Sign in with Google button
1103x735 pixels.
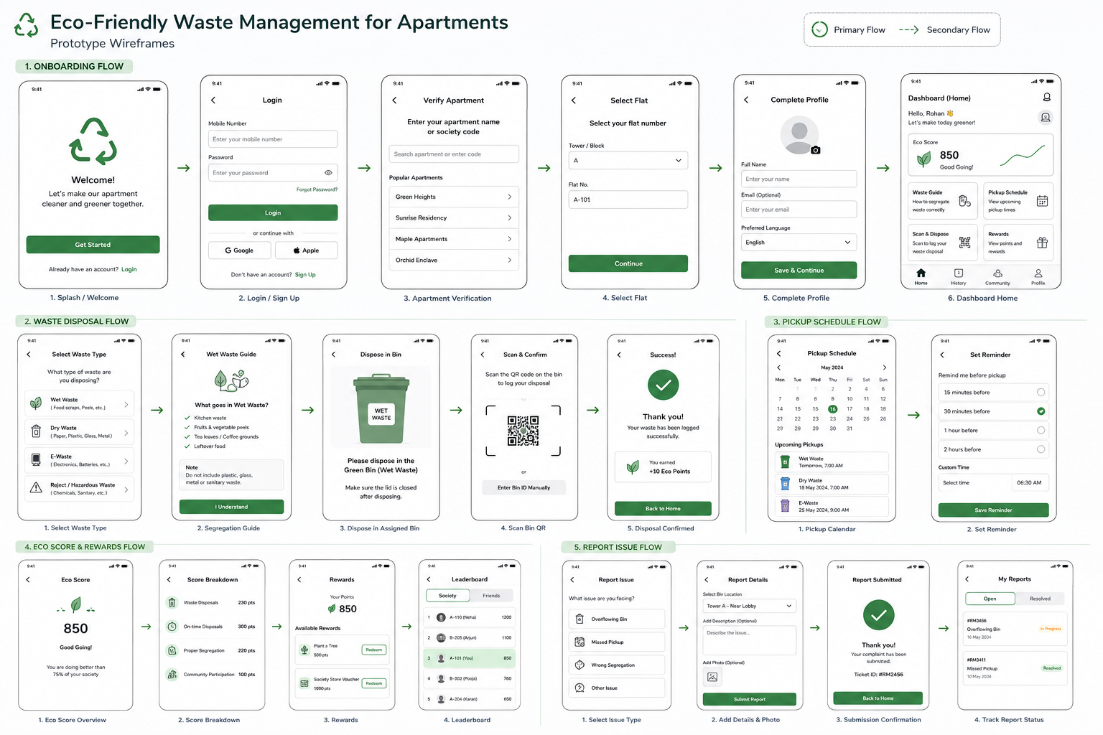click(x=240, y=251)
